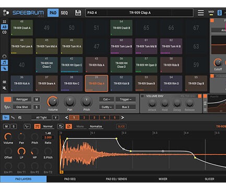This screenshot has width=226, height=190.
Task: Go to previous layer with left arrow
Action: [66, 118]
